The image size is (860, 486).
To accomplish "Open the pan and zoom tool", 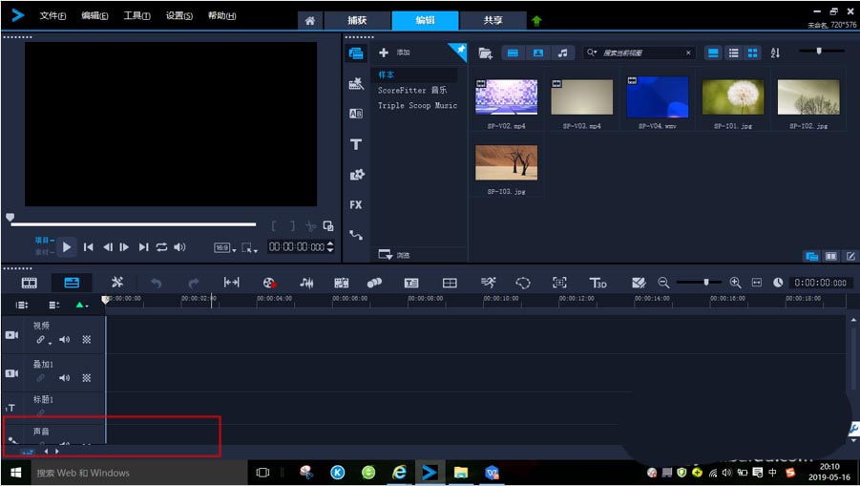I will 559,283.
